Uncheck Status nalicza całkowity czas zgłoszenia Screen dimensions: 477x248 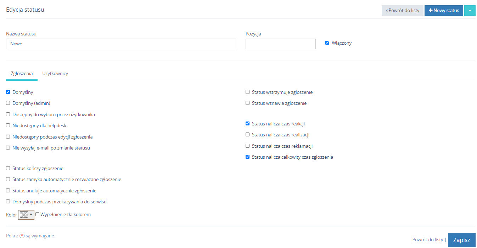(248, 157)
